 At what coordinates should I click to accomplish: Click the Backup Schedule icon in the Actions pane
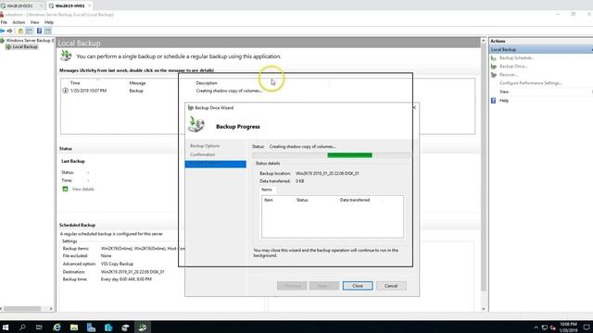(x=494, y=58)
